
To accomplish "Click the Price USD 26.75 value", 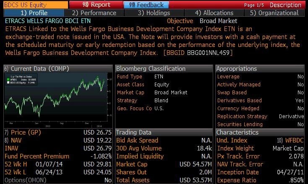I will 97,132.
